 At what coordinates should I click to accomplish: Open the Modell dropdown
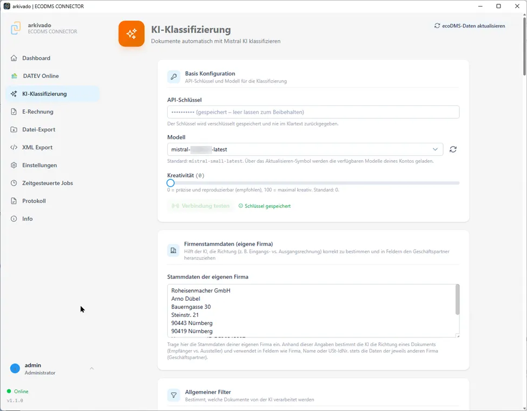coord(305,149)
